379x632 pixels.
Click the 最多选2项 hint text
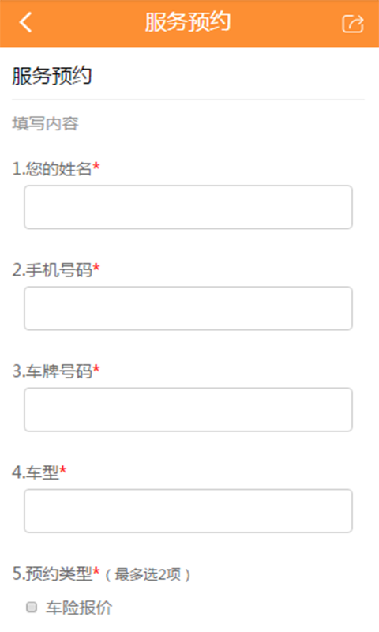point(148,575)
